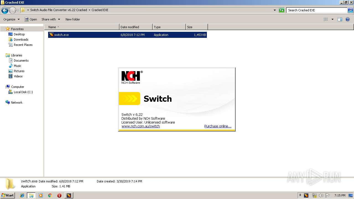This screenshot has height=199, width=354.
Task: Open Opera browser from taskbar
Action: [59, 195]
